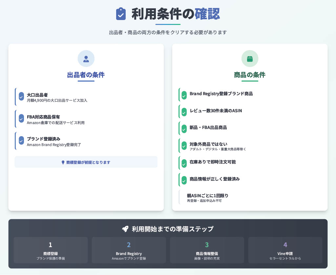Click the seller person icon above 出品者の条件

[x=86, y=59]
